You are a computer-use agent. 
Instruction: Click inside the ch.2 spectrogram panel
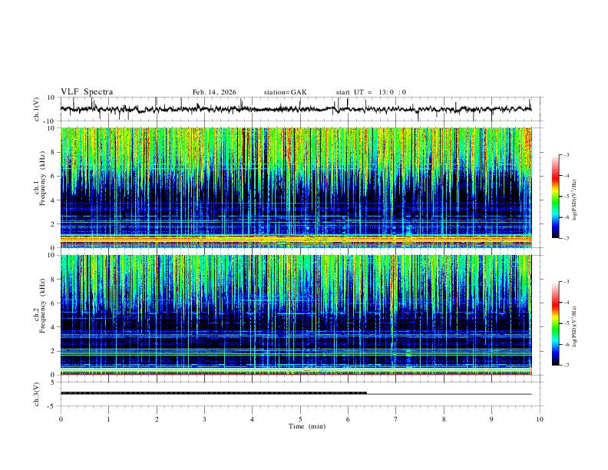click(x=296, y=315)
